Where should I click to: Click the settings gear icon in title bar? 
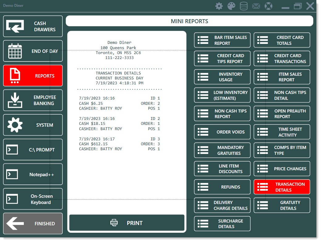coord(219,6)
